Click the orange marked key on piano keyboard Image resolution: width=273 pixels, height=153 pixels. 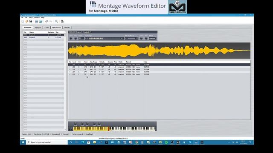coord(109,128)
